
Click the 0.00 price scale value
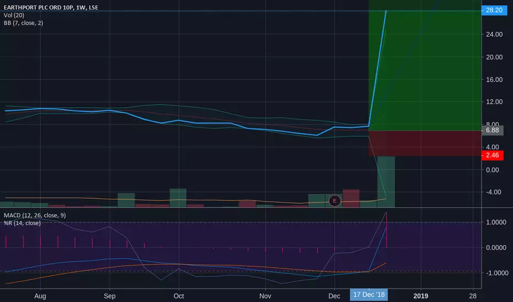(x=493, y=170)
